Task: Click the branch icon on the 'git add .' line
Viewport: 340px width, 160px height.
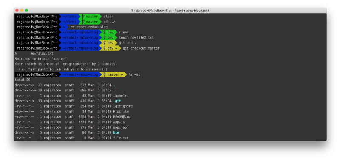Action: pyautogui.click(x=105, y=43)
